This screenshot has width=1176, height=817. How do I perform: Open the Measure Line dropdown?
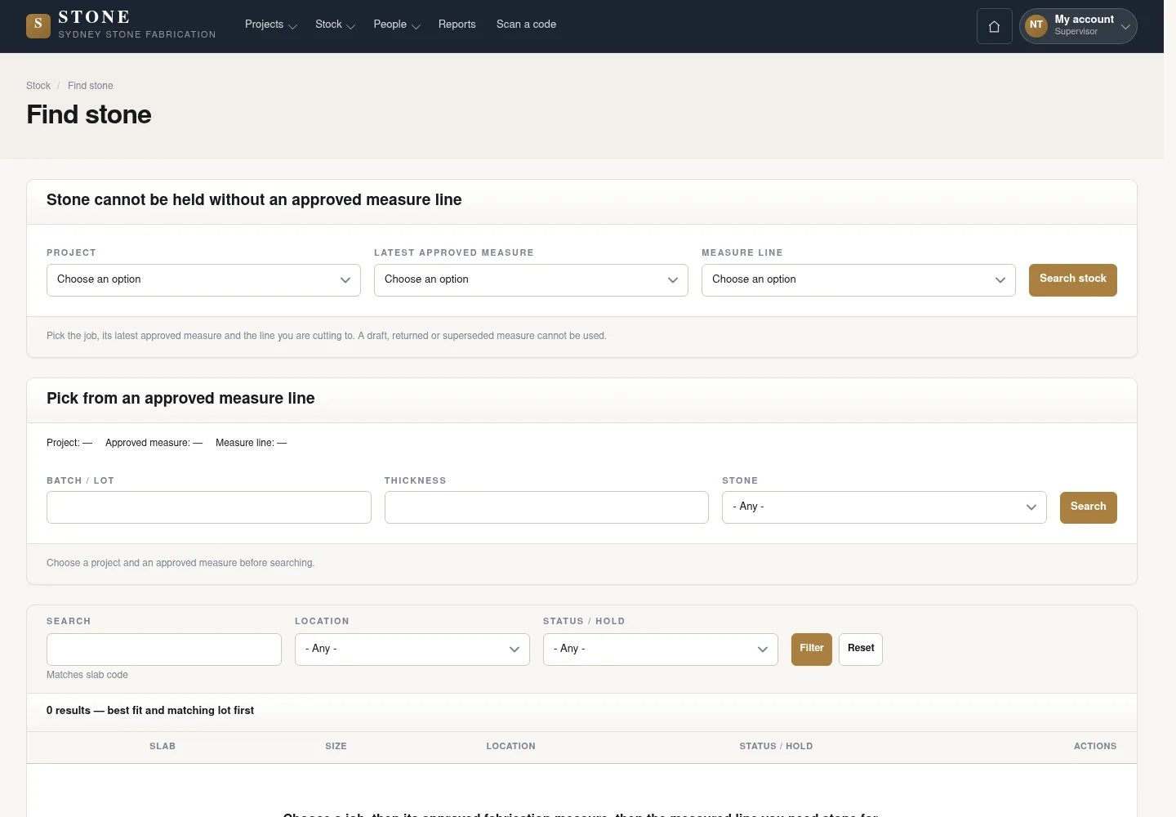(x=858, y=280)
